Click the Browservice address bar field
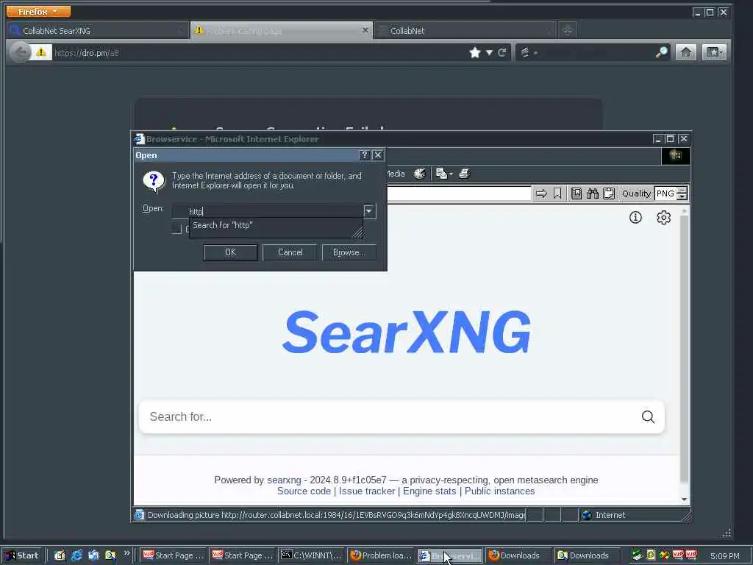The image size is (753, 565). click(x=459, y=193)
